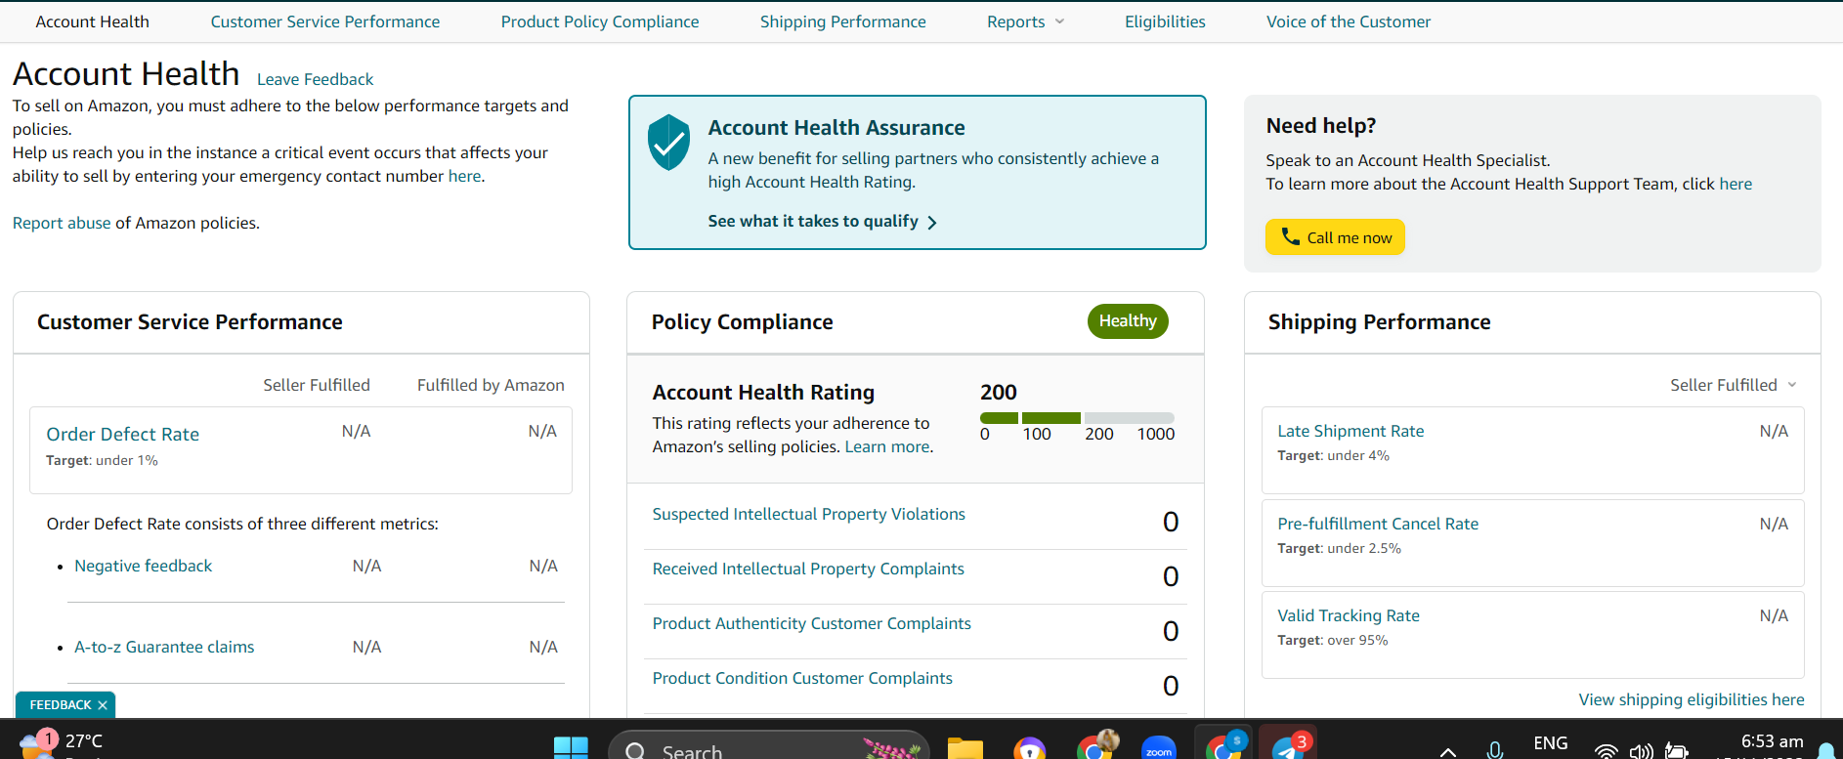Viewport: 1843px width, 759px height.
Task: Click the Call me now button
Action: tap(1335, 237)
